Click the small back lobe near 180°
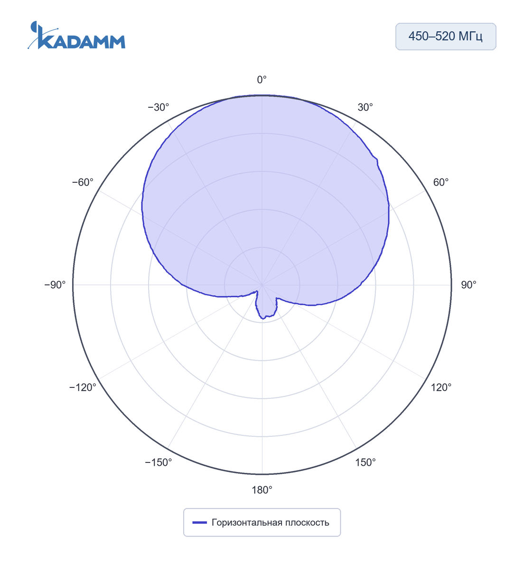 (266, 306)
